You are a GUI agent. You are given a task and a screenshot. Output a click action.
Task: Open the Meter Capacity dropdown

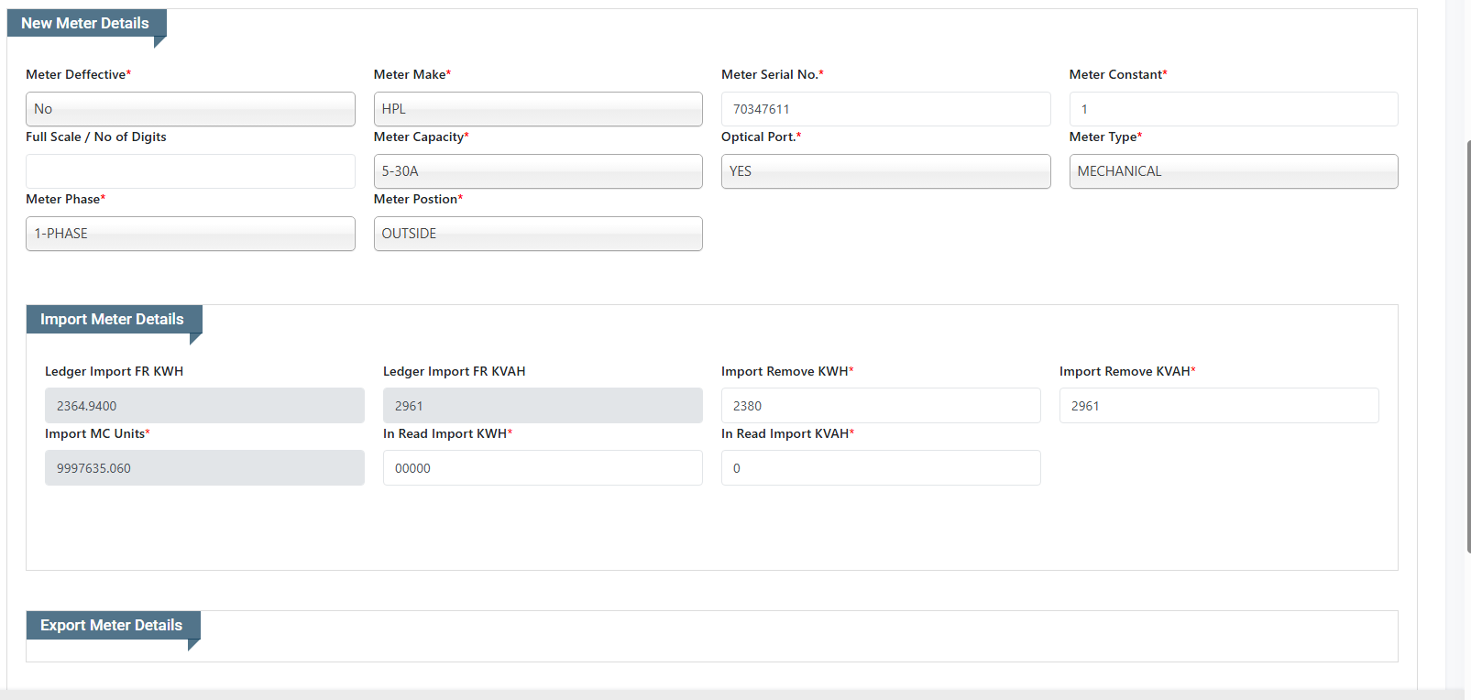click(537, 171)
